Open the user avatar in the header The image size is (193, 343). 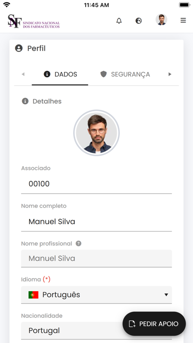161,20
